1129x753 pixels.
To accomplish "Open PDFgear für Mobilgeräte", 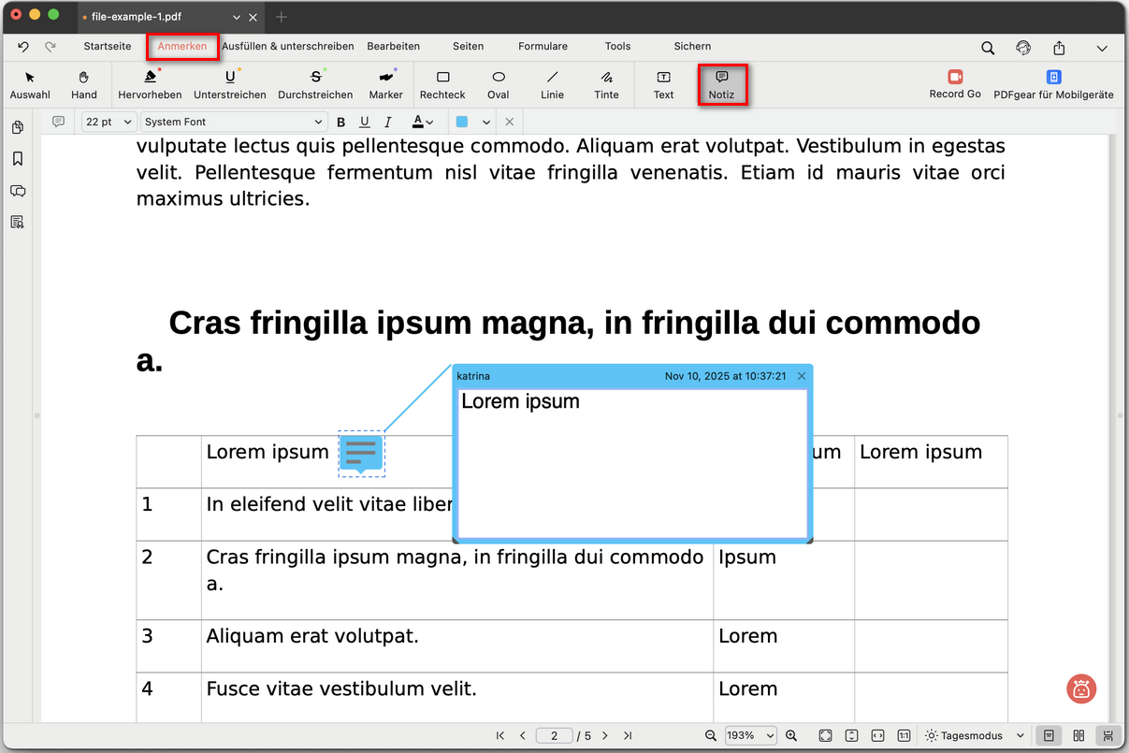I will point(1053,84).
